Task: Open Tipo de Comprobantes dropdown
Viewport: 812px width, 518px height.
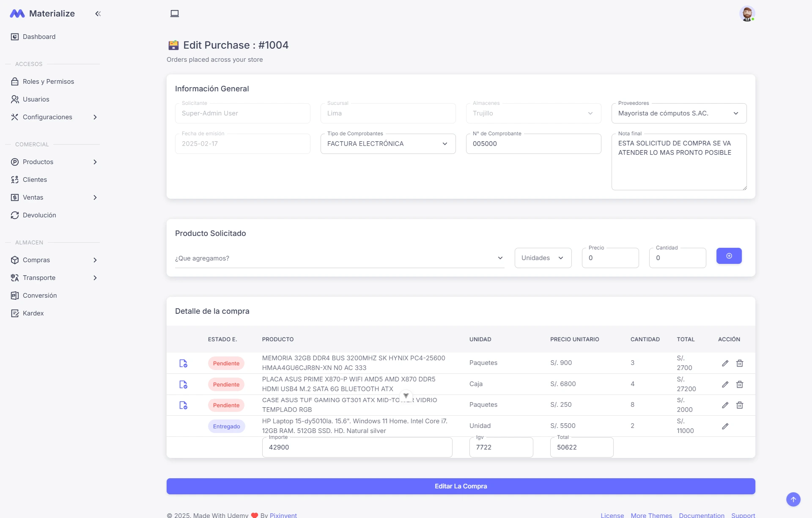Action: tap(388, 144)
